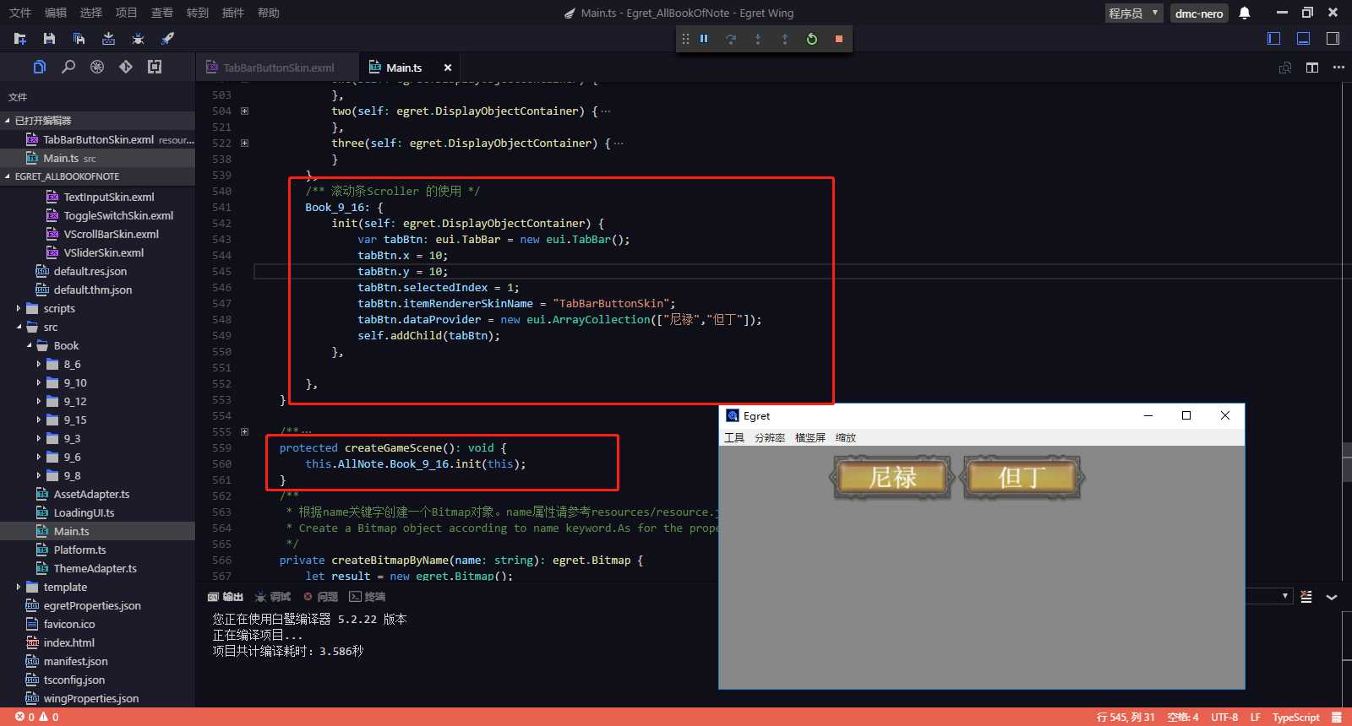Open the 插件 menu
The height and width of the screenshot is (726, 1352).
tap(233, 13)
